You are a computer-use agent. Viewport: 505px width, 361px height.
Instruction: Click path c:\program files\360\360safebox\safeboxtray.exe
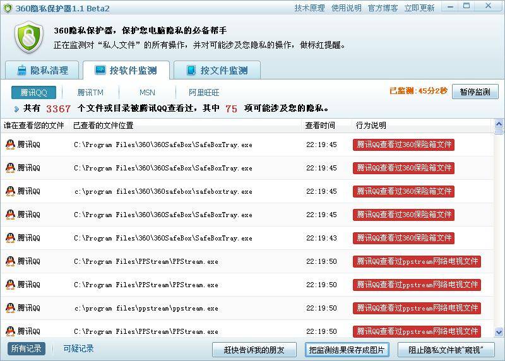(163, 192)
